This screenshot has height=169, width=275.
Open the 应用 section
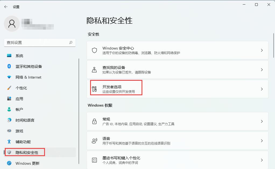coord(40,98)
